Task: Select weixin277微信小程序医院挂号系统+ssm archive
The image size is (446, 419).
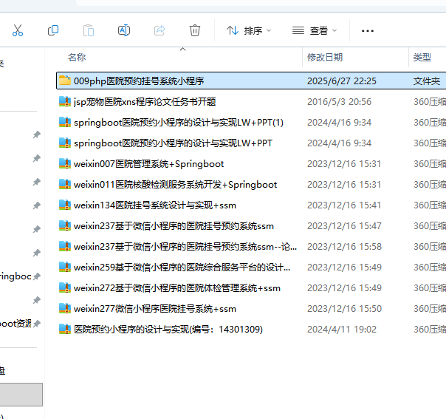Action: tap(154, 308)
